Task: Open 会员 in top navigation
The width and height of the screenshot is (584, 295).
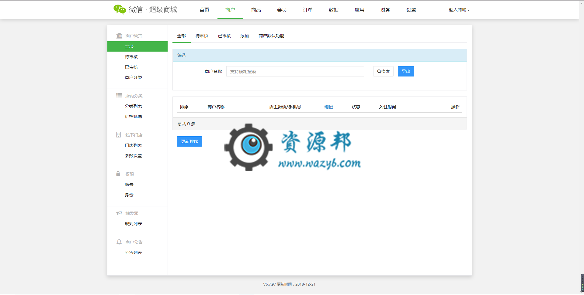Action: [x=282, y=10]
